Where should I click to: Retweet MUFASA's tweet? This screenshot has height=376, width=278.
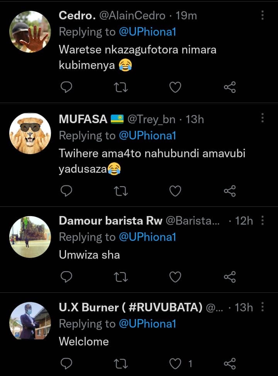(121, 191)
